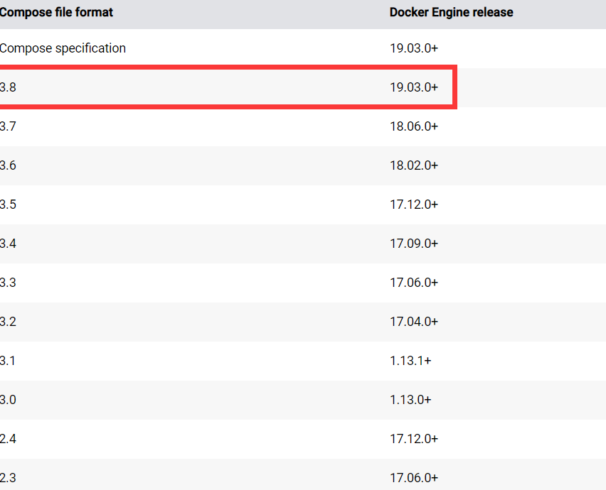Click the 3.3 compose format cell
Image resolution: width=606 pixels, height=490 pixels.
click(8, 283)
